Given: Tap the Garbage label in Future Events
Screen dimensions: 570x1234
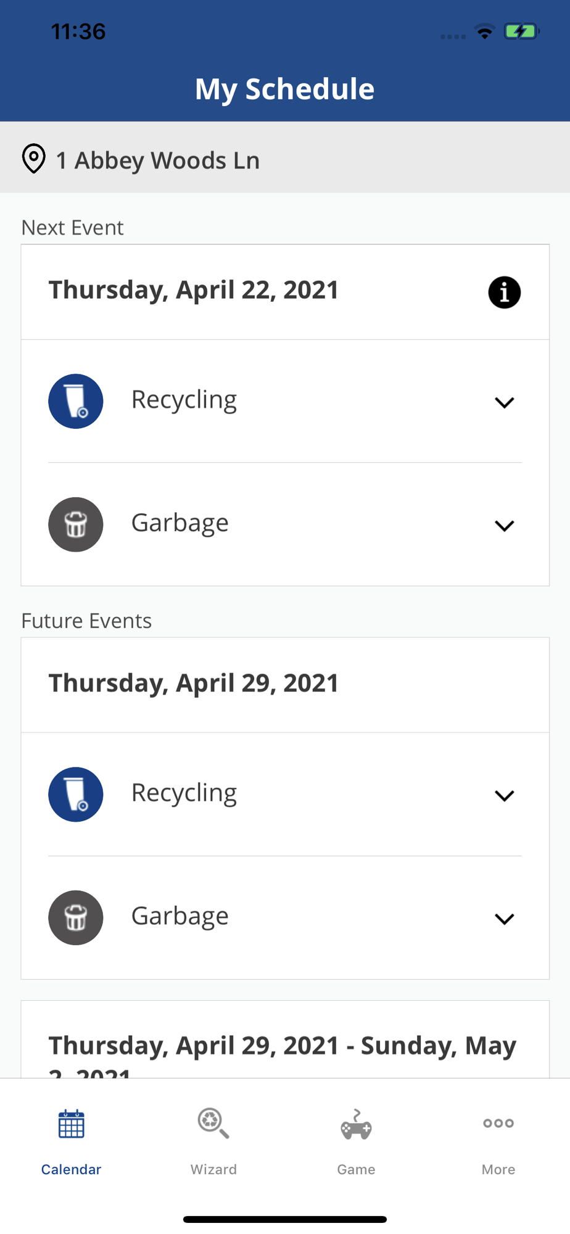Looking at the screenshot, I should [x=180, y=916].
